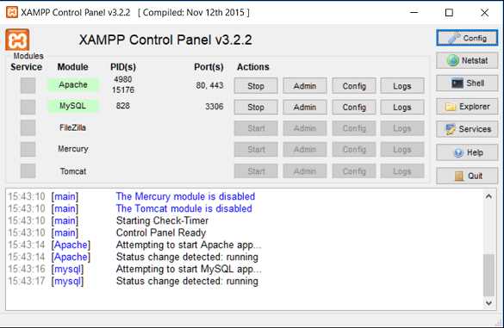Viewport: 504px width, 328px height.
Task: Select the FileZilla module label
Action: 72,127
